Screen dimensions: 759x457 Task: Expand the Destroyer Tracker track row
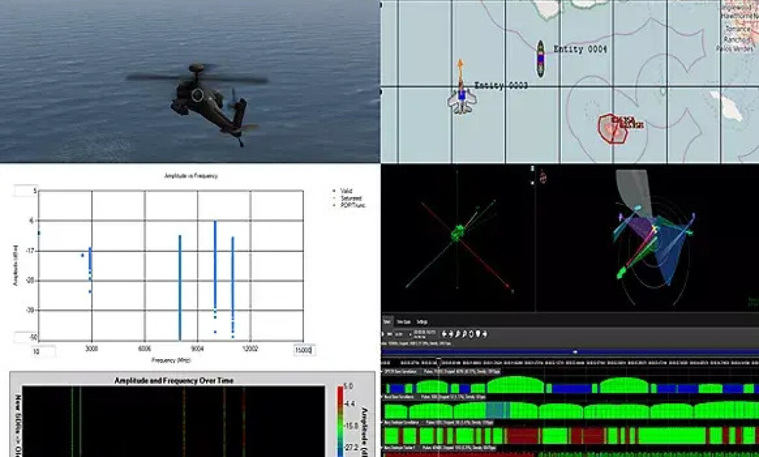click(x=382, y=448)
